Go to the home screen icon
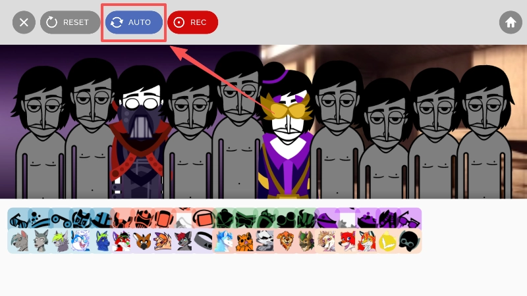 click(510, 22)
